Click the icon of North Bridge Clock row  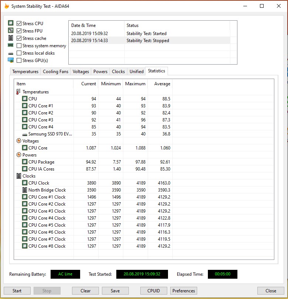[25, 190]
